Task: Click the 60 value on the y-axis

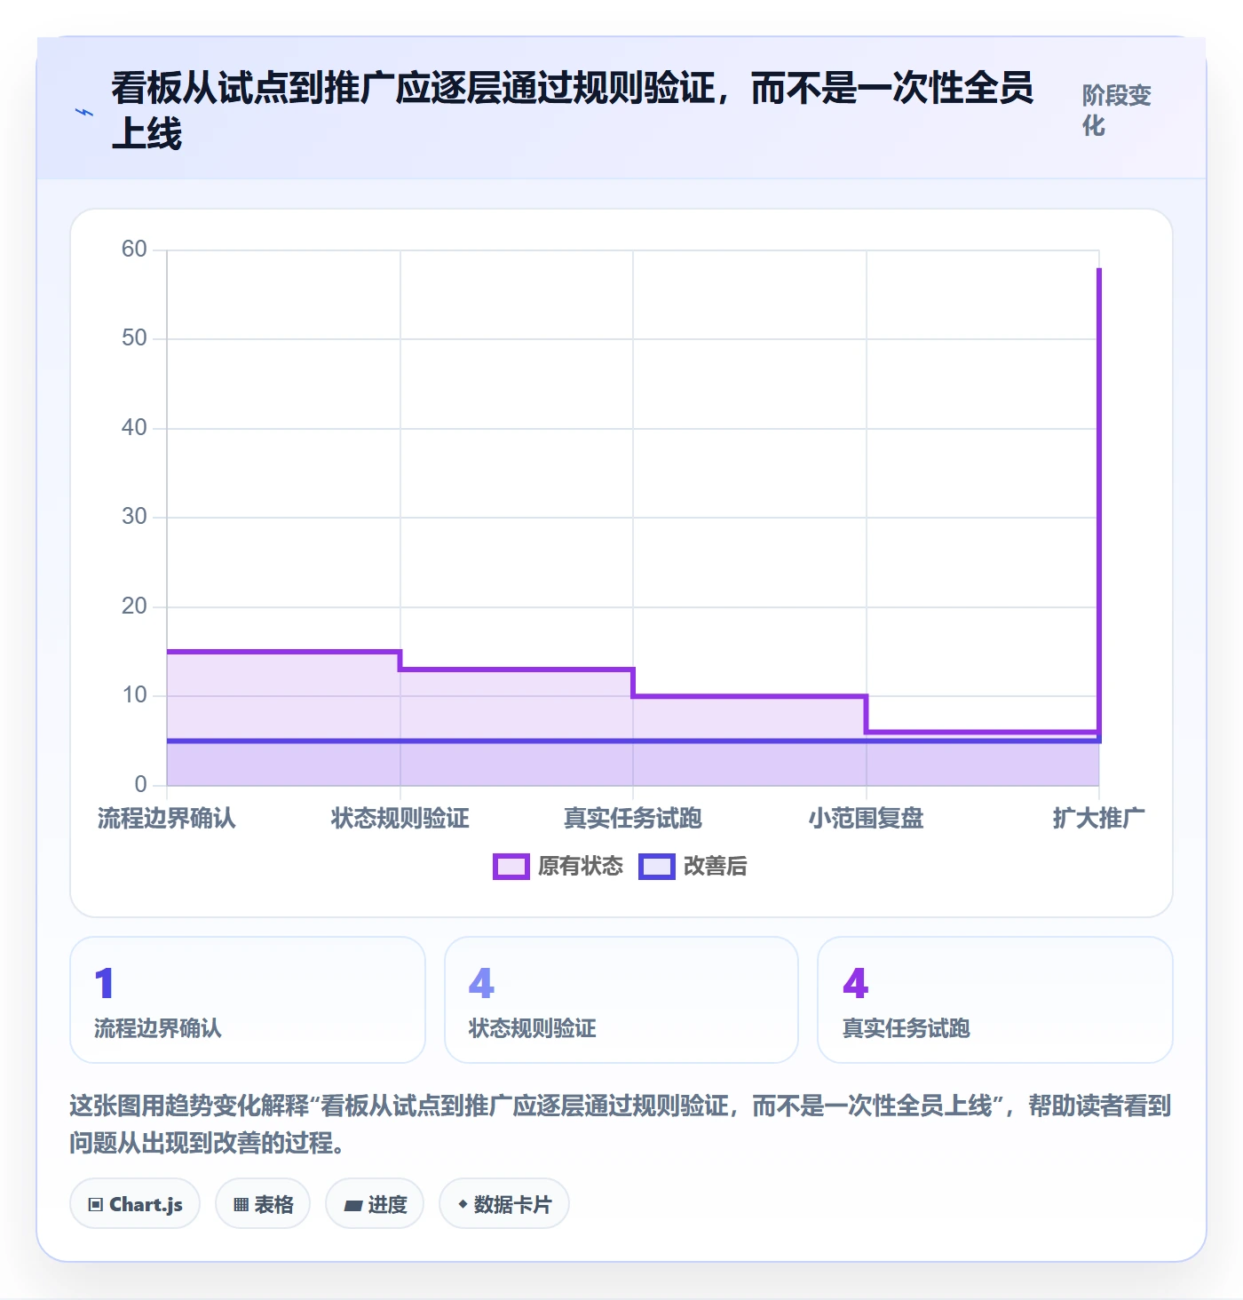Action: click(134, 249)
